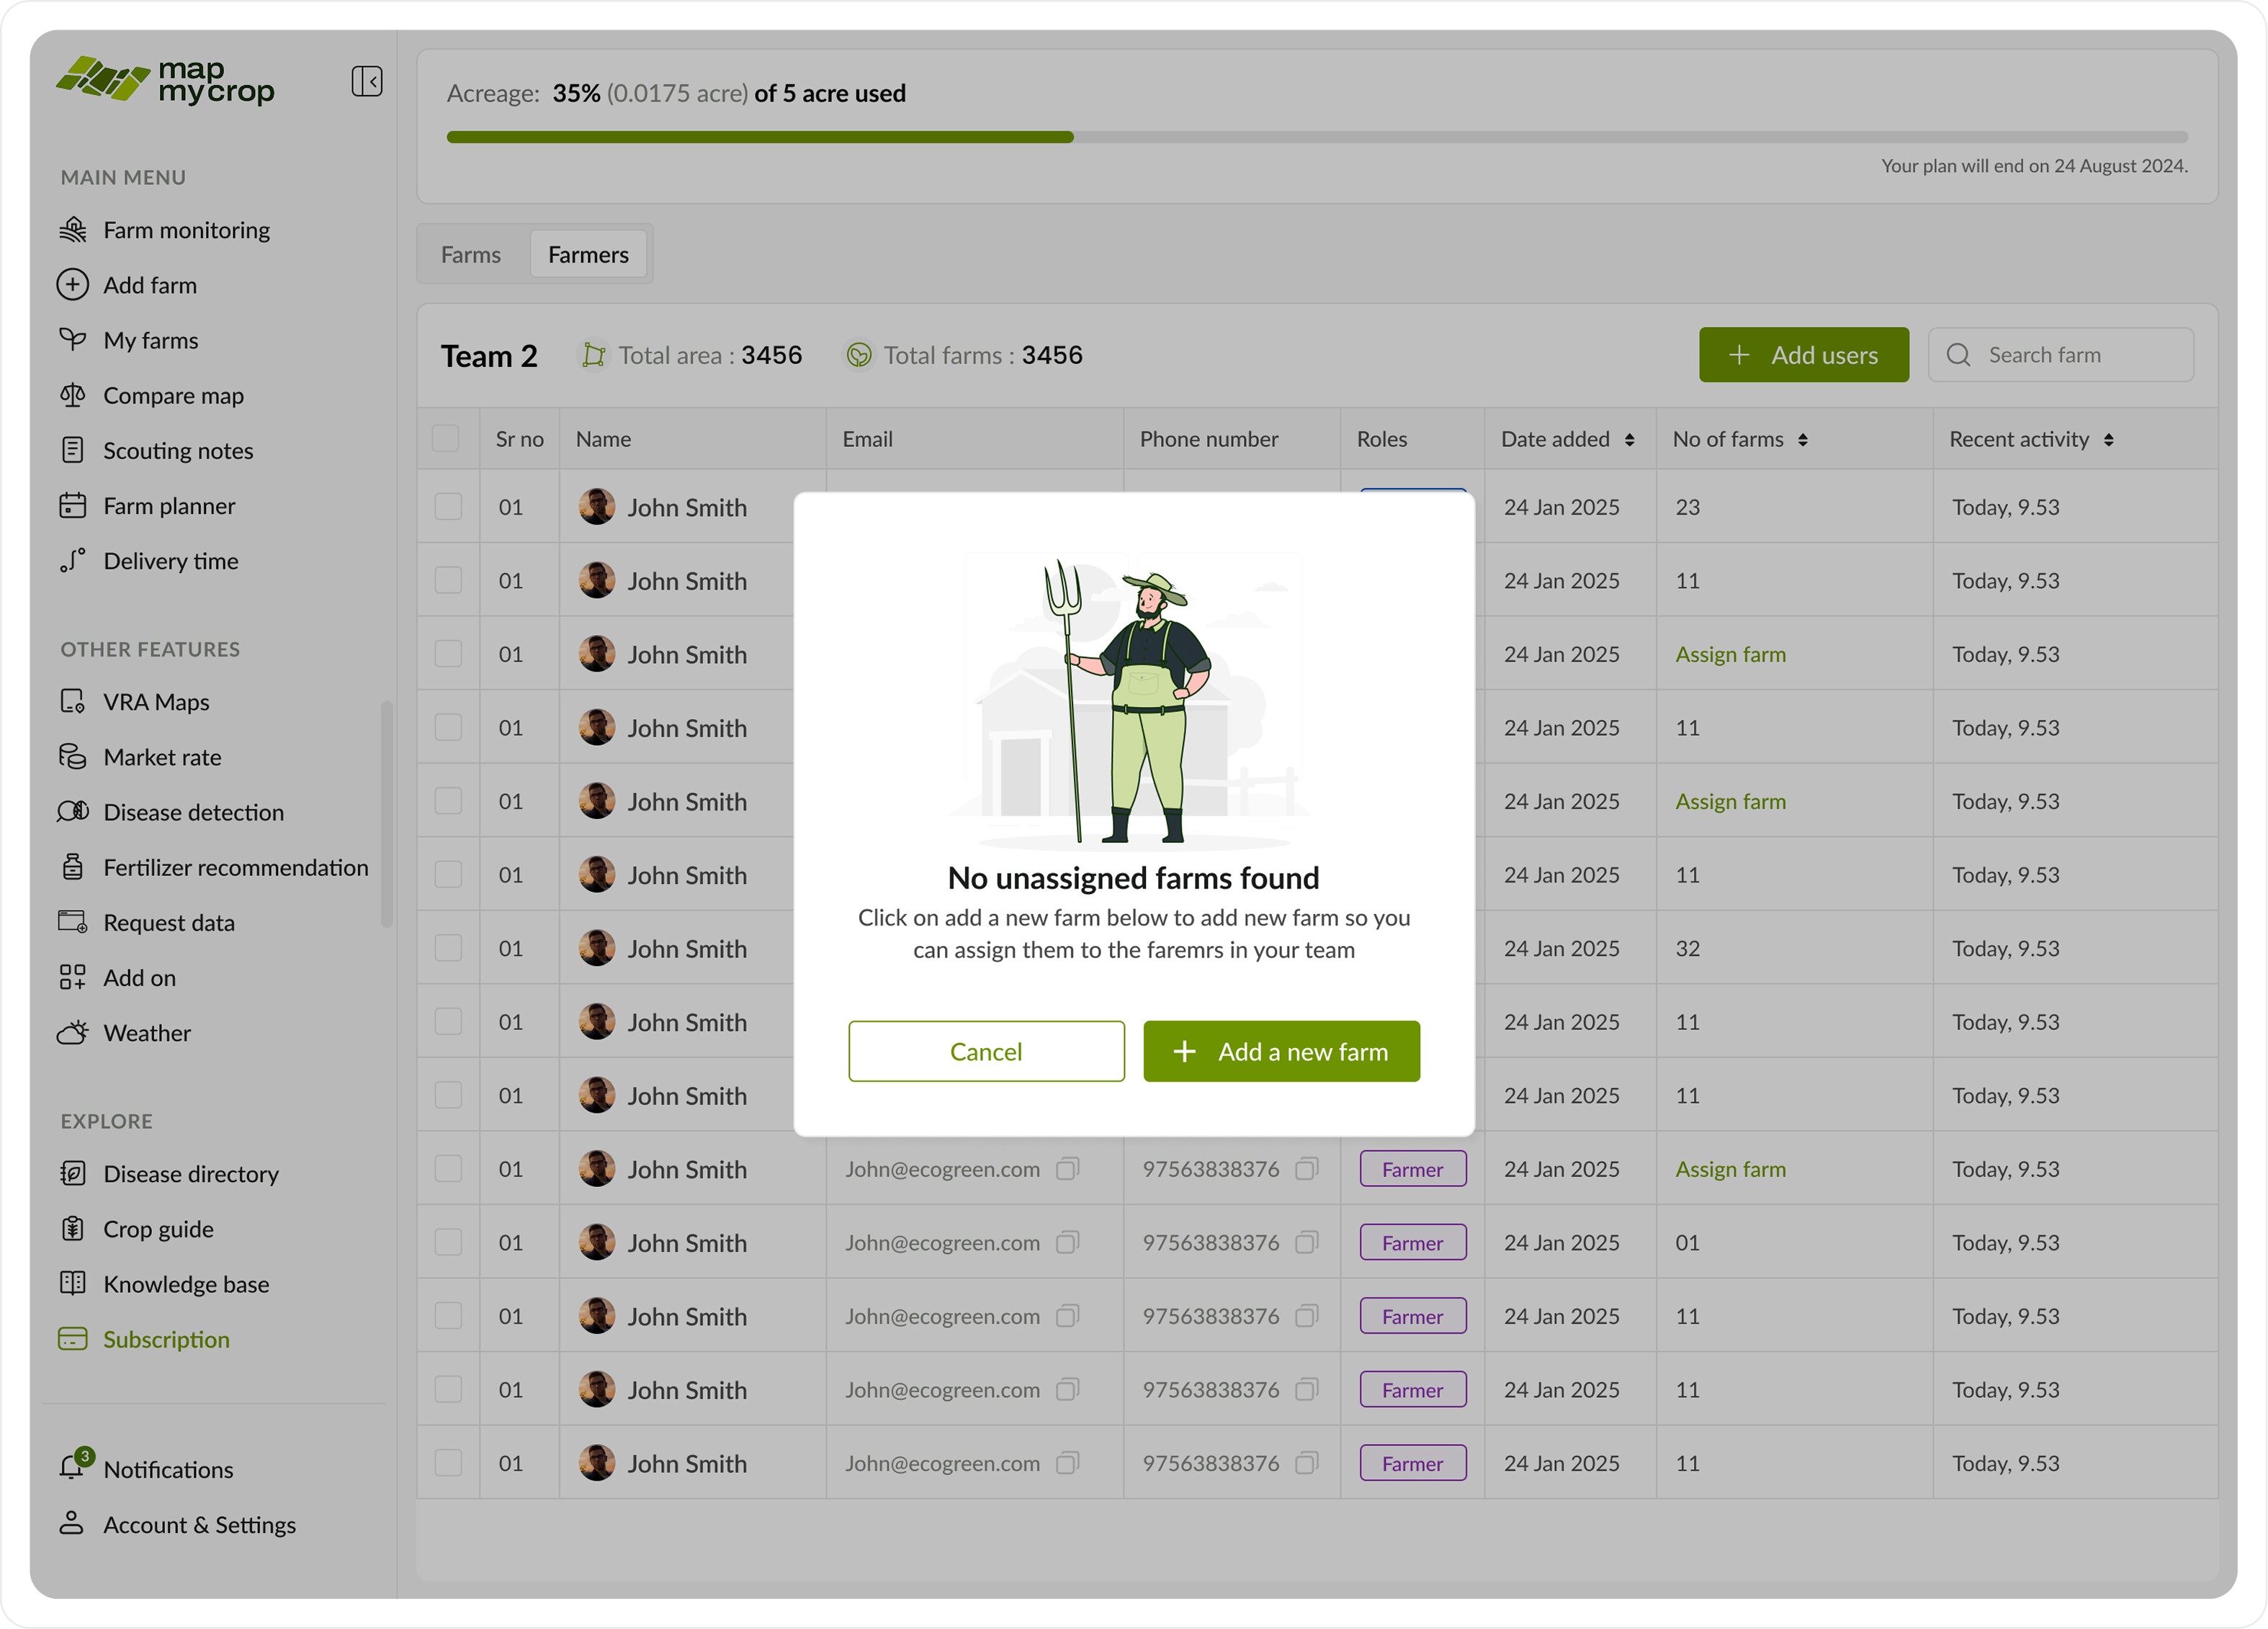This screenshot has height=1629, width=2268.
Task: Copy email in bottom table row
Action: [x=1067, y=1463]
